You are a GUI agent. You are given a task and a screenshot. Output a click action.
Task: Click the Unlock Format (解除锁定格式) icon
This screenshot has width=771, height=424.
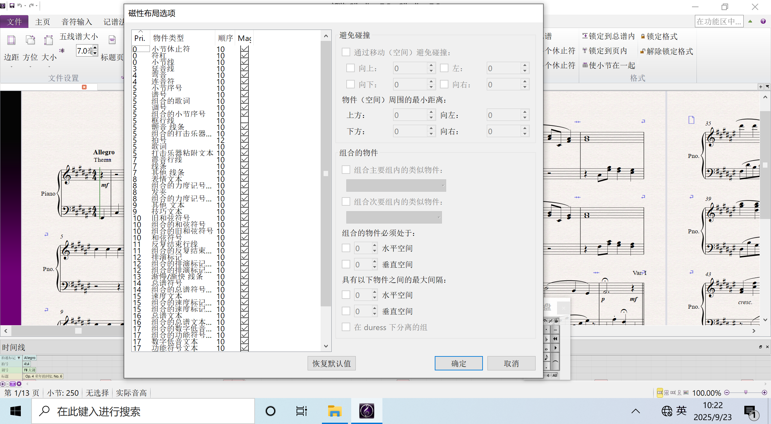pos(643,51)
